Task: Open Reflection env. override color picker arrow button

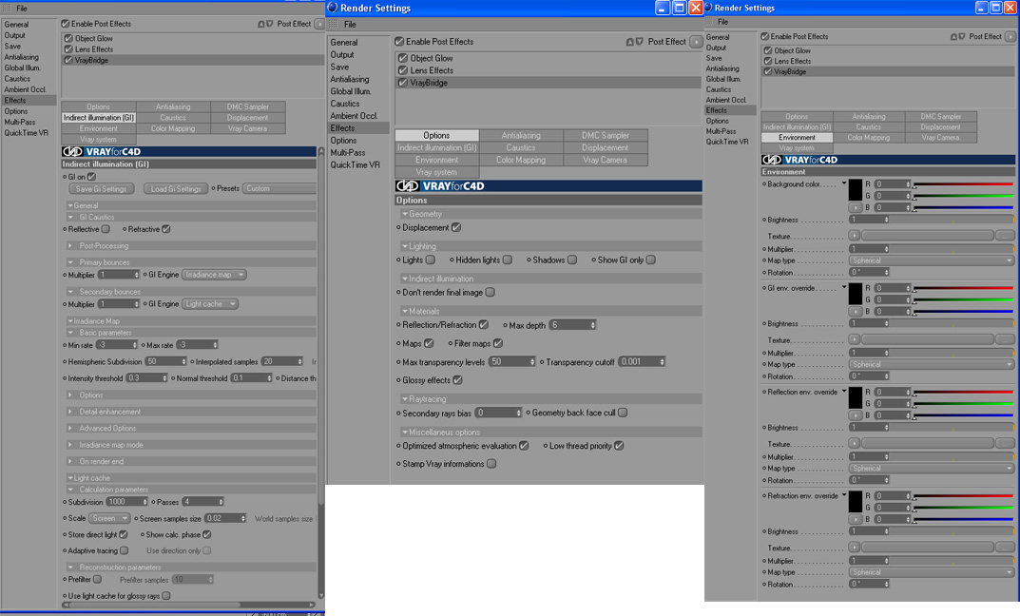Action: (855, 415)
